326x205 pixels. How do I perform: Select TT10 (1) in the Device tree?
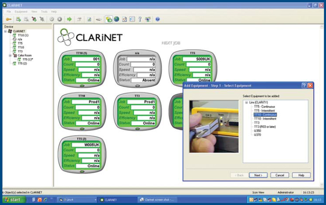[x=23, y=35]
